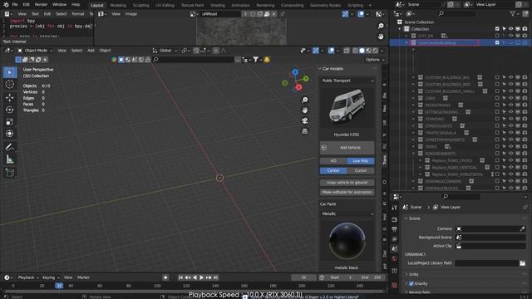Toggle eye icon for TREES row
532x299 pixels.
(511, 146)
